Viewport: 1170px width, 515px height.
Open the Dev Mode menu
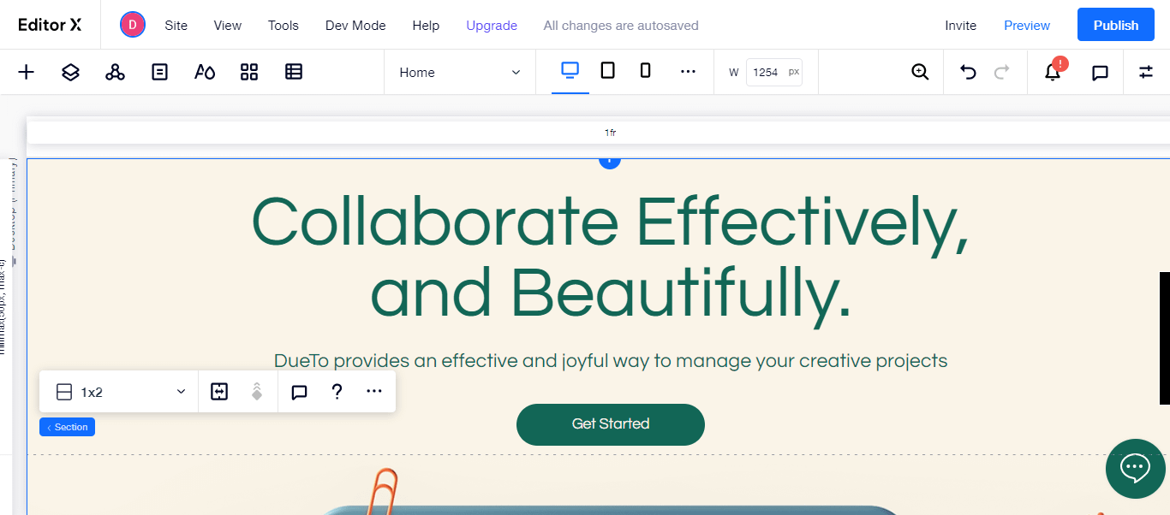click(355, 25)
